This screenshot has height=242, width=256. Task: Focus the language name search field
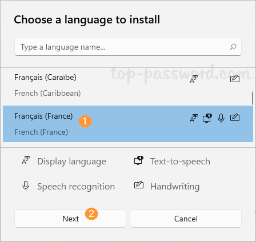click(x=128, y=47)
